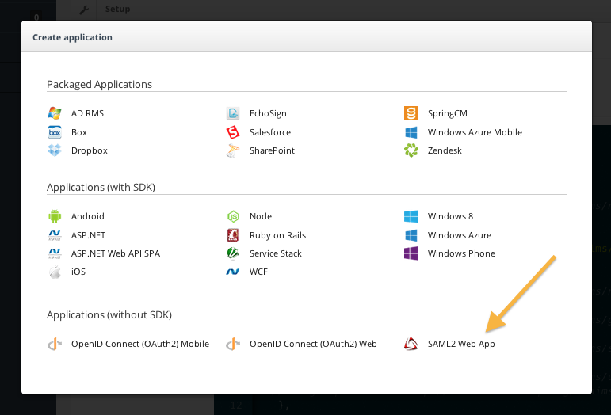This screenshot has height=415, width=611.
Task: Choose the WCF application type
Action: [258, 272]
